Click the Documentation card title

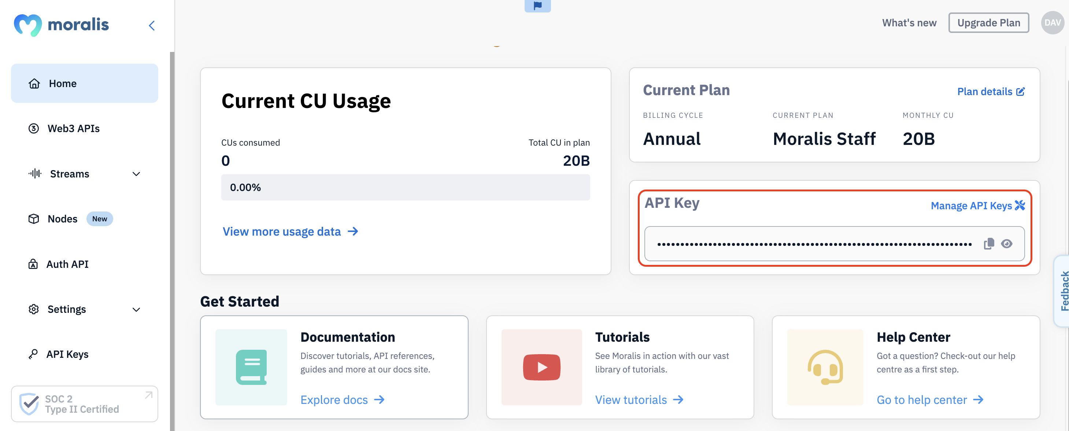tap(348, 337)
